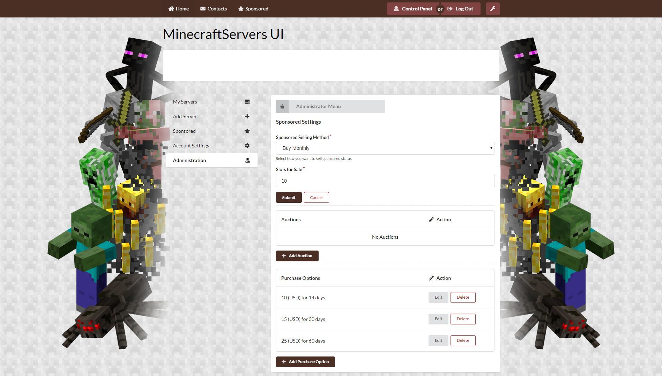
Task: Click the Add Auction button
Action: pos(297,256)
